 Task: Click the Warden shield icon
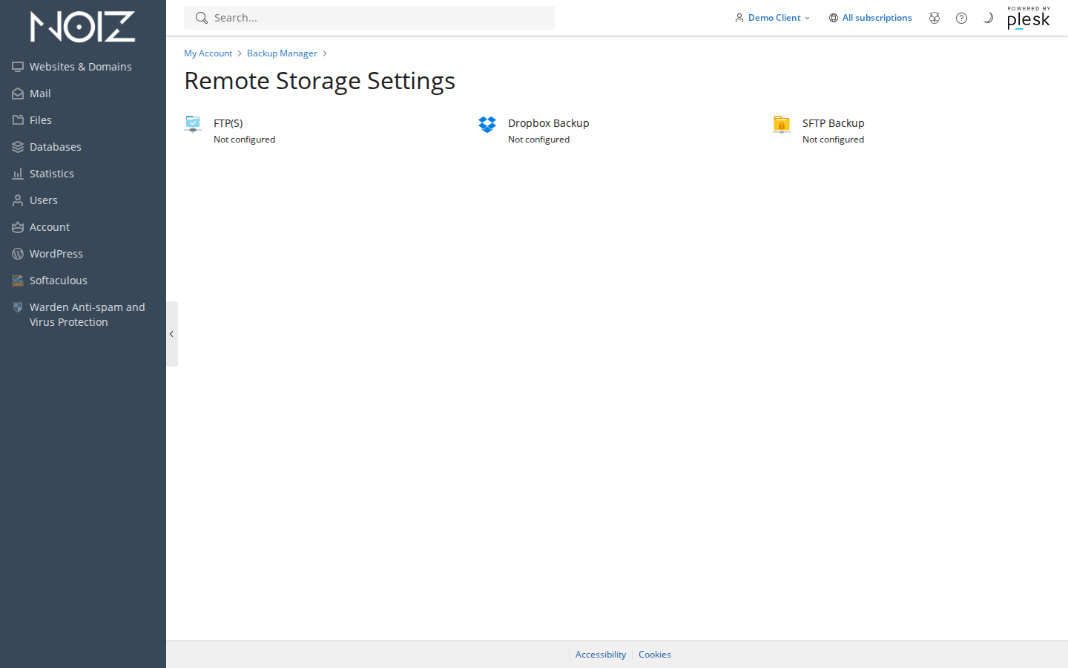18,307
